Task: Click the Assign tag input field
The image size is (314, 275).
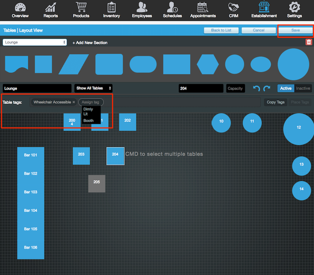Action: 91,102
